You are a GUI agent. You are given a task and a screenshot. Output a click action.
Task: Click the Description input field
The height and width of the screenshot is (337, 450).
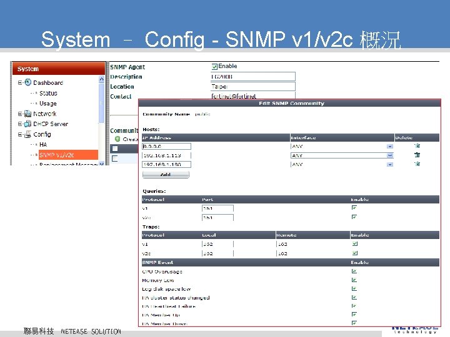[253, 77]
